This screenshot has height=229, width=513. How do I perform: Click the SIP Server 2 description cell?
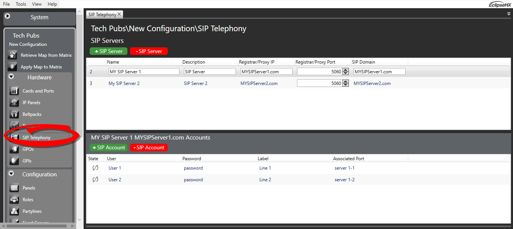click(x=196, y=83)
